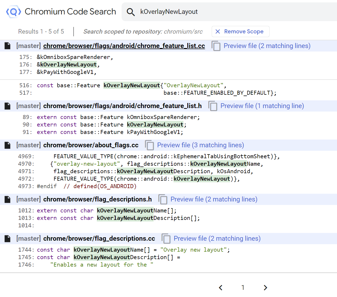Click file icon beside chrome_feature_list.h
The height and width of the screenshot is (297, 337).
coord(7,106)
